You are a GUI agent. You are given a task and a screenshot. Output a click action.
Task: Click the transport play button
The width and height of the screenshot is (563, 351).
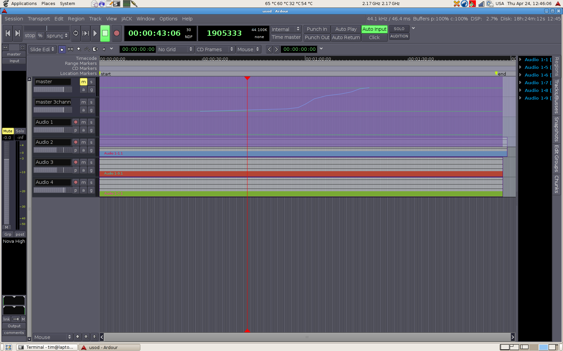tap(95, 33)
